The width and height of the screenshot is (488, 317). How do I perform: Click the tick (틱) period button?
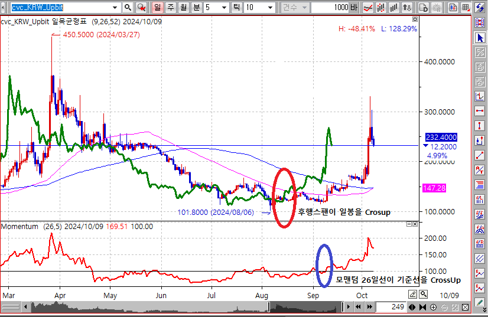pos(236,8)
